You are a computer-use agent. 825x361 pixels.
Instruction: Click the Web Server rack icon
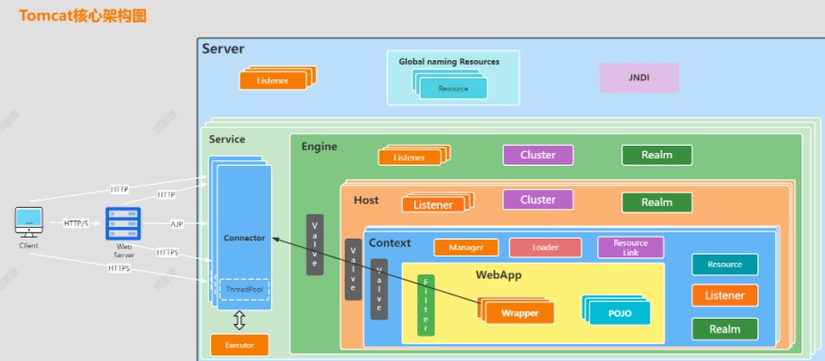coord(123,223)
